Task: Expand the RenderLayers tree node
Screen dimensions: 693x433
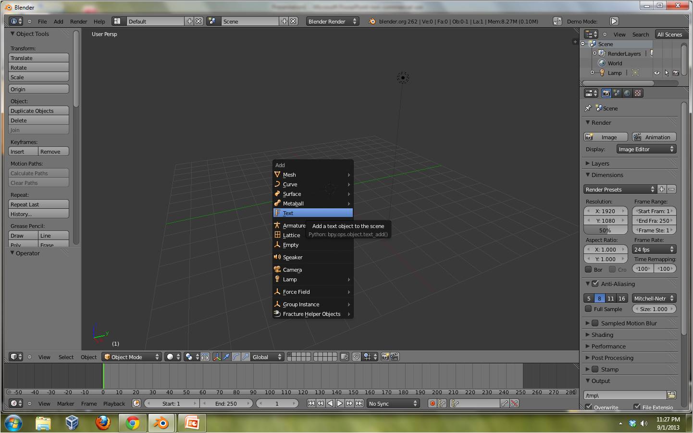Action: (594, 53)
